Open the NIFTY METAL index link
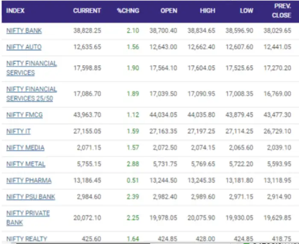This screenshot has height=244, width=299. (x=26, y=164)
